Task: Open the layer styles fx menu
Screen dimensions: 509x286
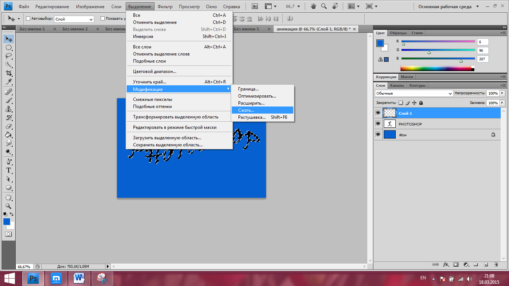Action: [446, 264]
